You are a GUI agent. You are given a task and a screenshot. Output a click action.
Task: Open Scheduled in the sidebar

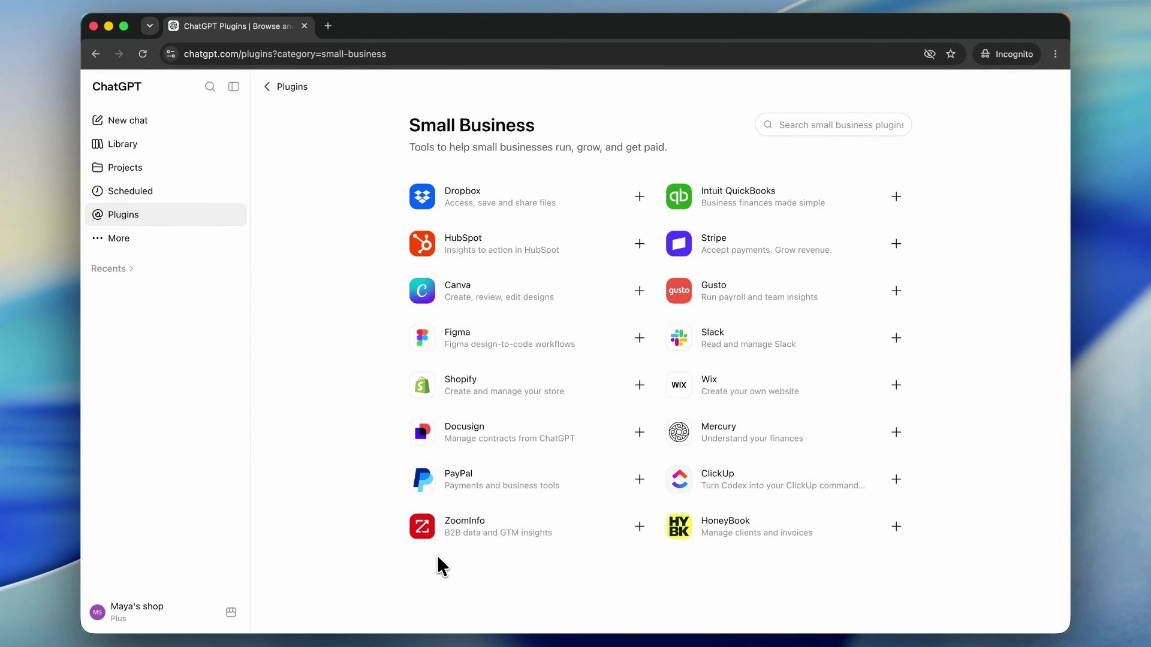[x=165, y=191]
